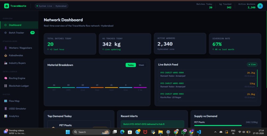Viewport: 267px width, 136px height.
Task: Click the Industry Buyers factory icon
Action: click(x=6, y=63)
